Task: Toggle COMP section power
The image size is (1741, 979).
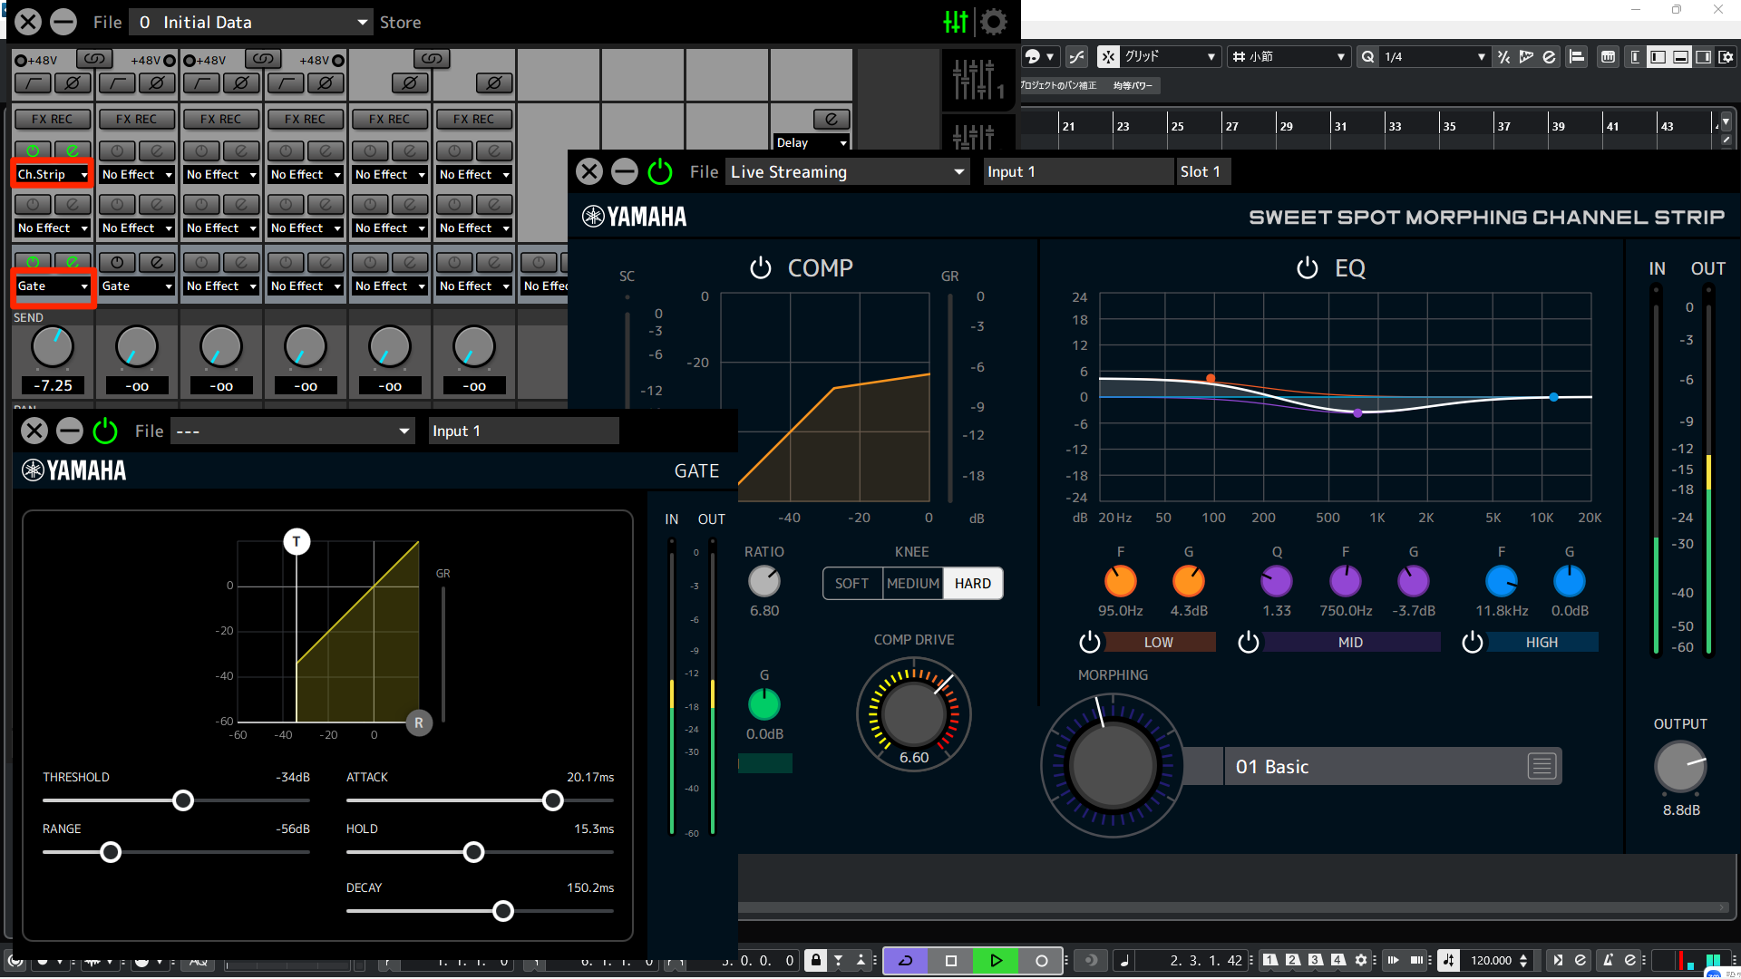Action: (x=760, y=268)
